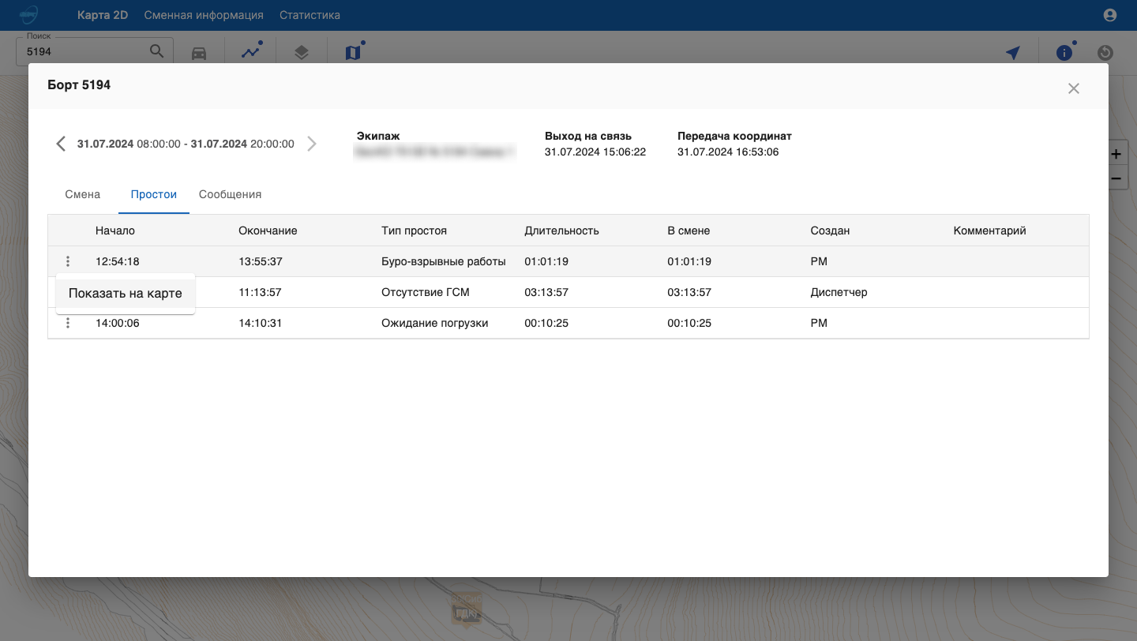
Task: Zoom out on the map
Action: coord(1116,178)
